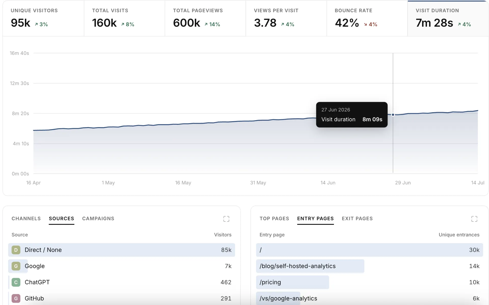
Task: Switch to the Exit Pages tab
Action: 357,218
